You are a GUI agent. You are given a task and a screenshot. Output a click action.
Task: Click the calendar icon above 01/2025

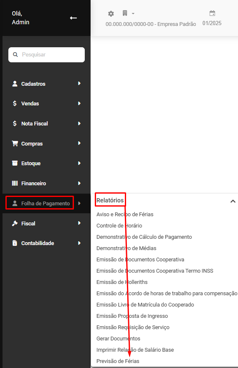tap(212, 13)
